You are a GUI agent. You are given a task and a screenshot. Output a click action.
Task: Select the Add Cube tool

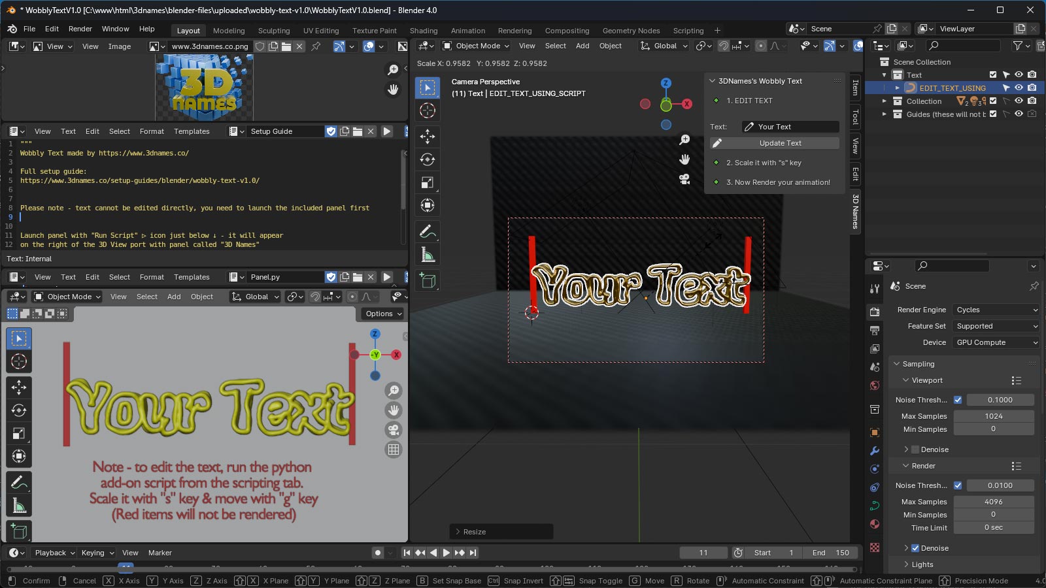[428, 281]
